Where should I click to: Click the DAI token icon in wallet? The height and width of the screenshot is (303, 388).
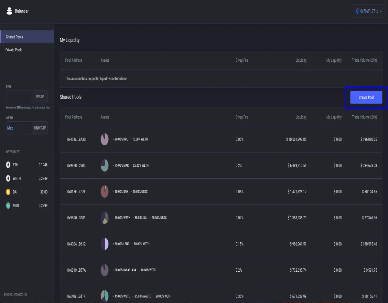pyautogui.click(x=8, y=192)
